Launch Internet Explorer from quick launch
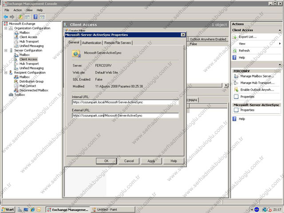 (32, 209)
